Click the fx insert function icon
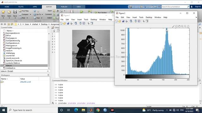Viewport: 202px width, 113px height. (x=58, y=11)
